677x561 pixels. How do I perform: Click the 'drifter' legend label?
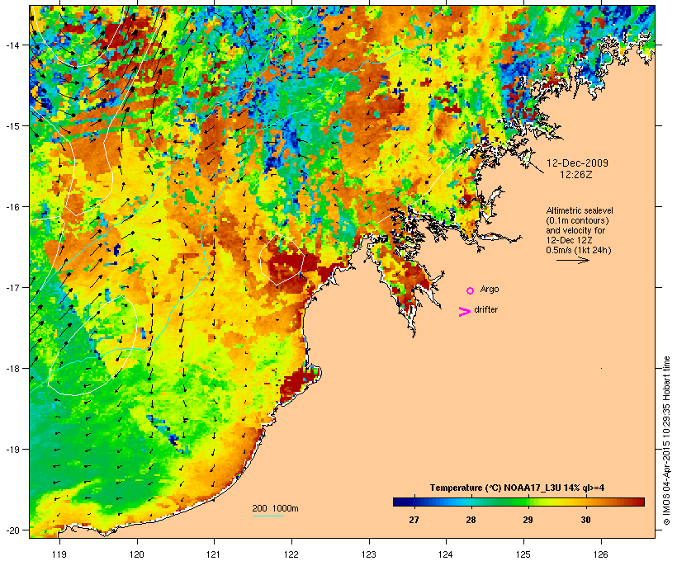pyautogui.click(x=485, y=310)
